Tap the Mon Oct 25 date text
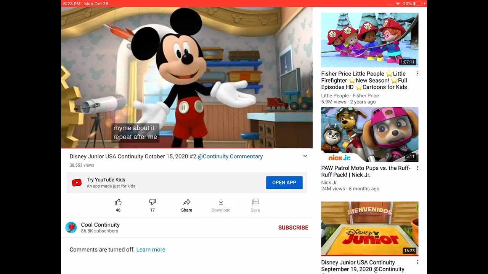This screenshot has width=488, height=274. click(96, 3)
